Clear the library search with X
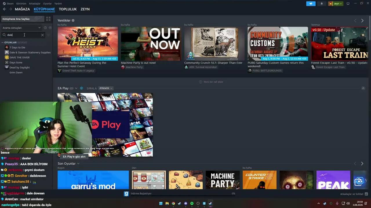 pos(42,35)
